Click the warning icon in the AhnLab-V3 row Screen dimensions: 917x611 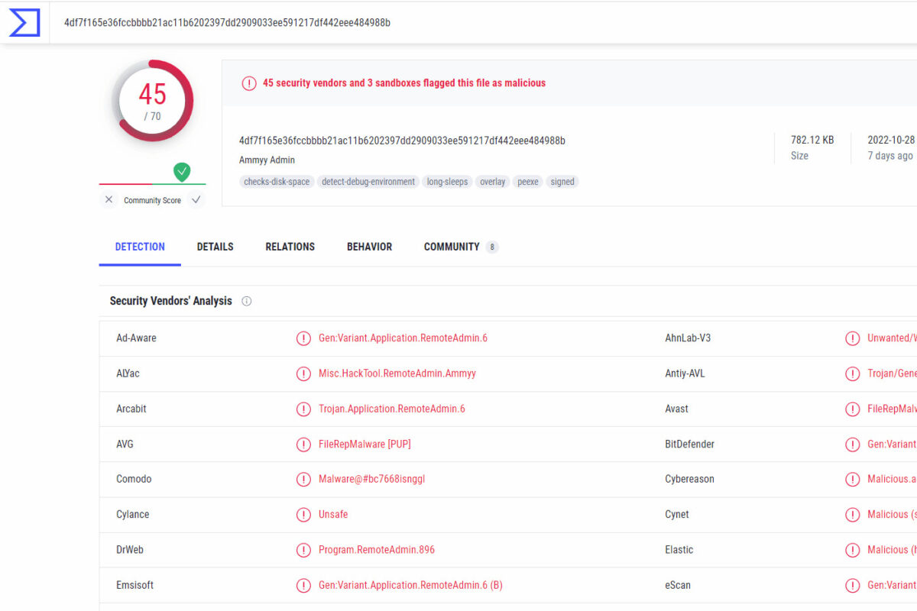point(852,338)
